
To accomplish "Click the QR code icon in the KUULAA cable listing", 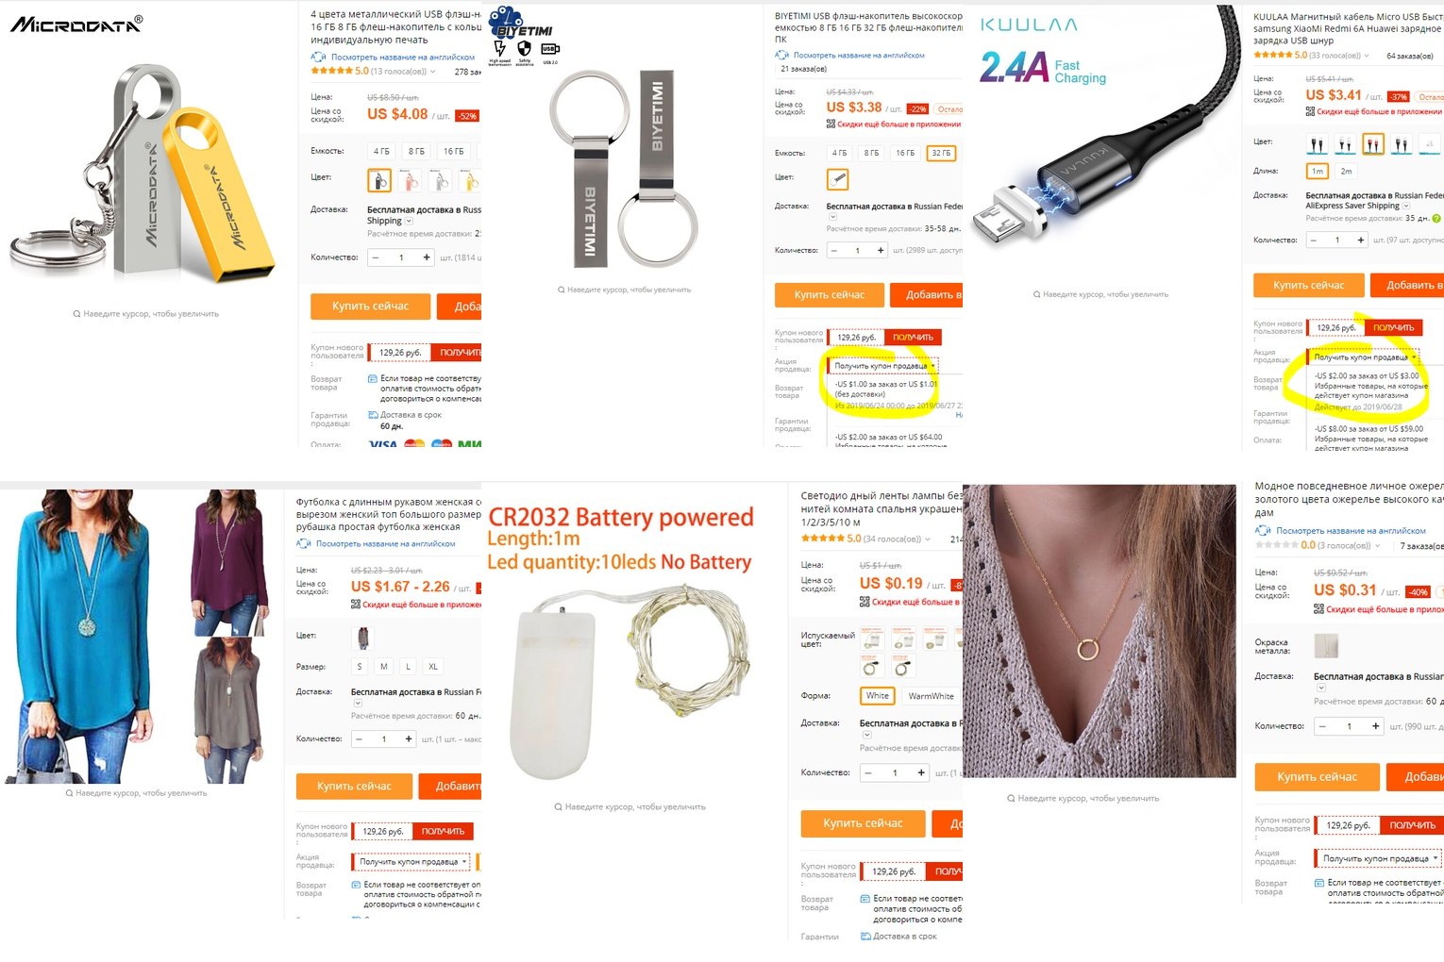I will 1310,111.
